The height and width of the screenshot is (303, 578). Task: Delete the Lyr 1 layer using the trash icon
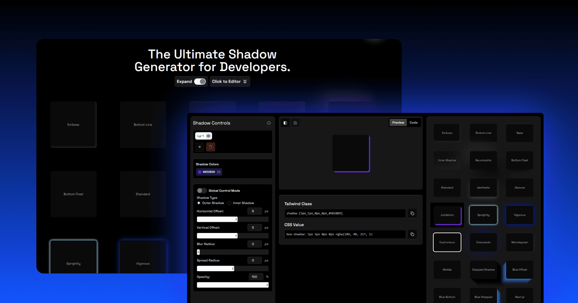[211, 147]
